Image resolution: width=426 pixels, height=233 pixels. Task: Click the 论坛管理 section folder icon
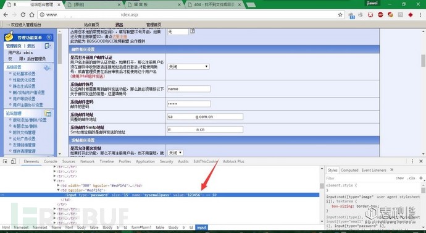point(48,114)
